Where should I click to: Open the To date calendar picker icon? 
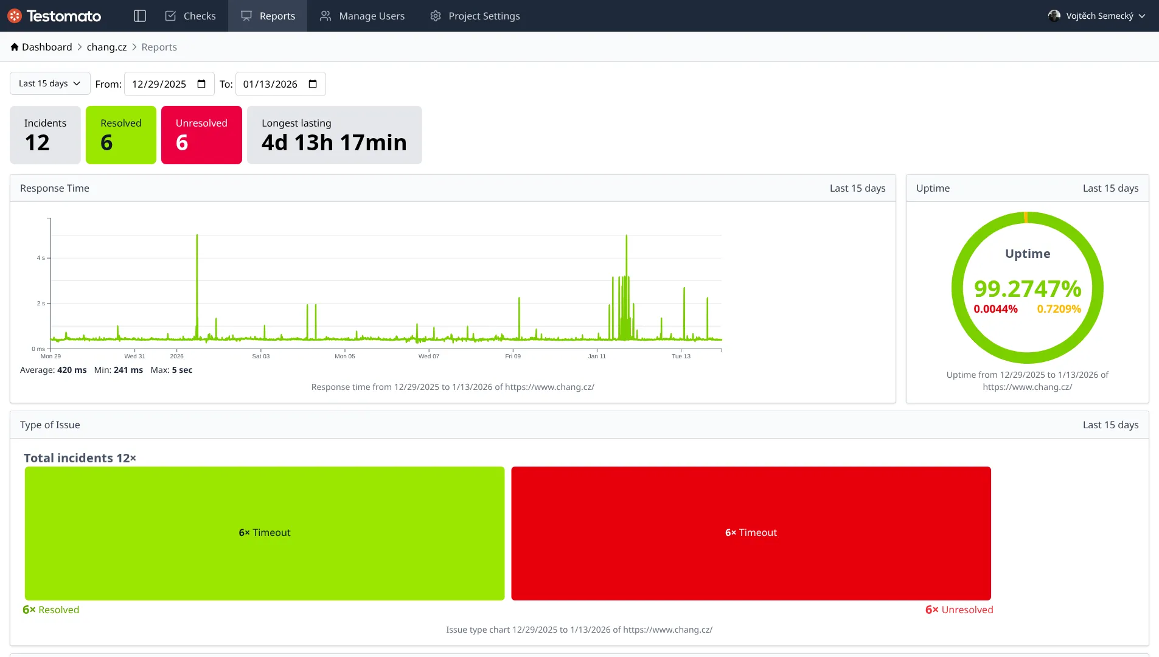(313, 84)
